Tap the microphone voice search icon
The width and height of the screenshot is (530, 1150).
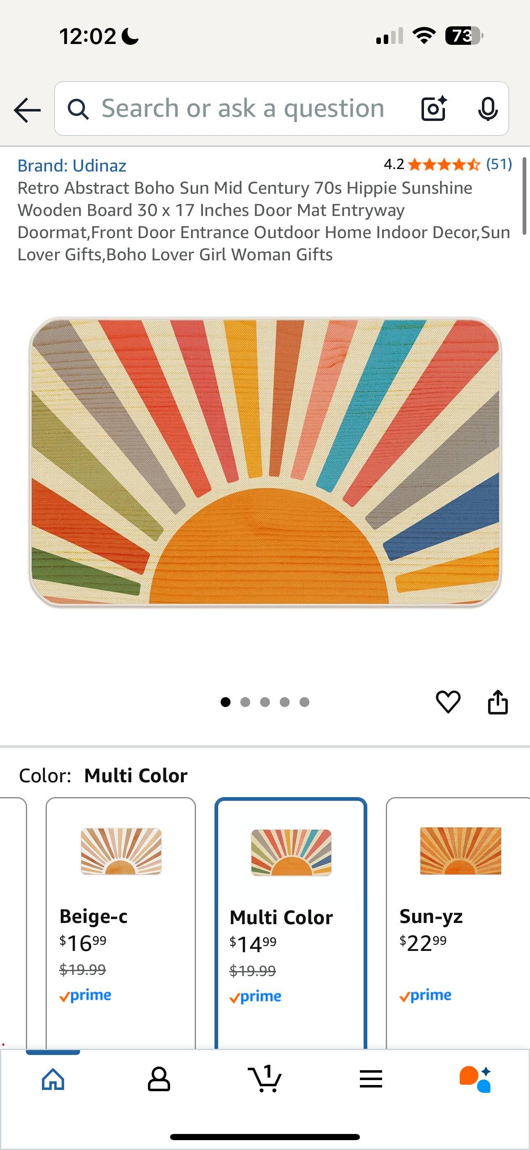tap(488, 109)
